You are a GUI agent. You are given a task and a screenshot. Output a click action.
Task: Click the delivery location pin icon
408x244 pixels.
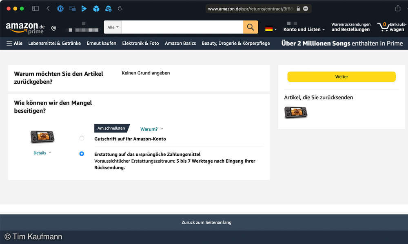point(53,28)
